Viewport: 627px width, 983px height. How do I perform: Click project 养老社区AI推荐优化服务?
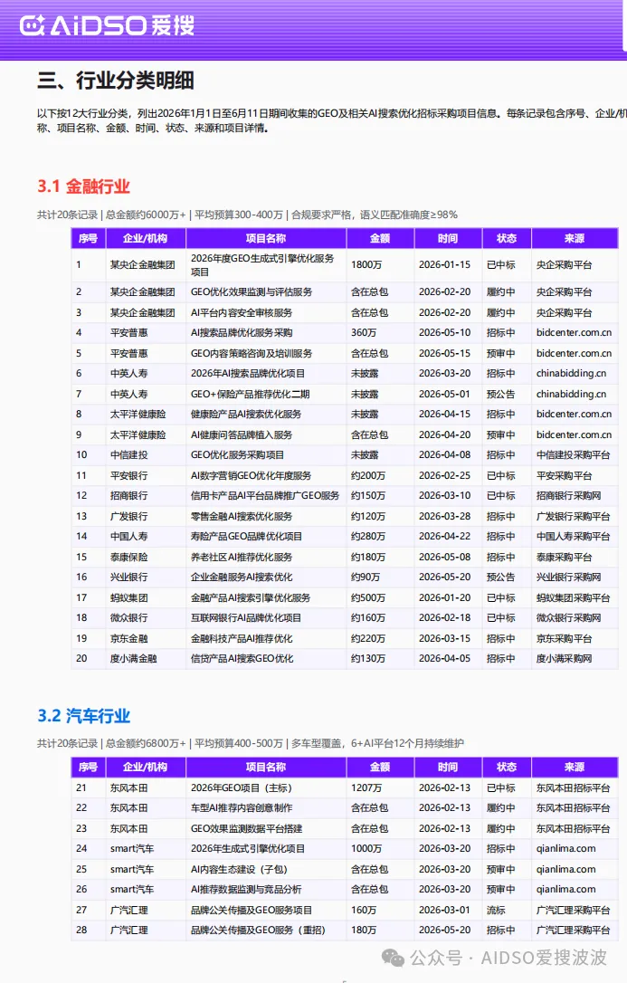242,557
